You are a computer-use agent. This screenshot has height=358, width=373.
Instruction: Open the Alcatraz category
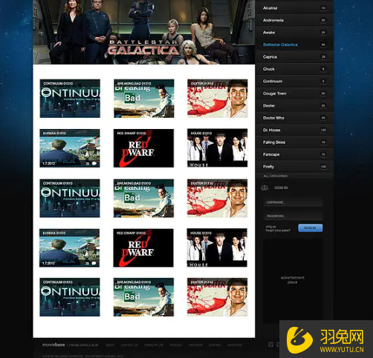pos(294,8)
